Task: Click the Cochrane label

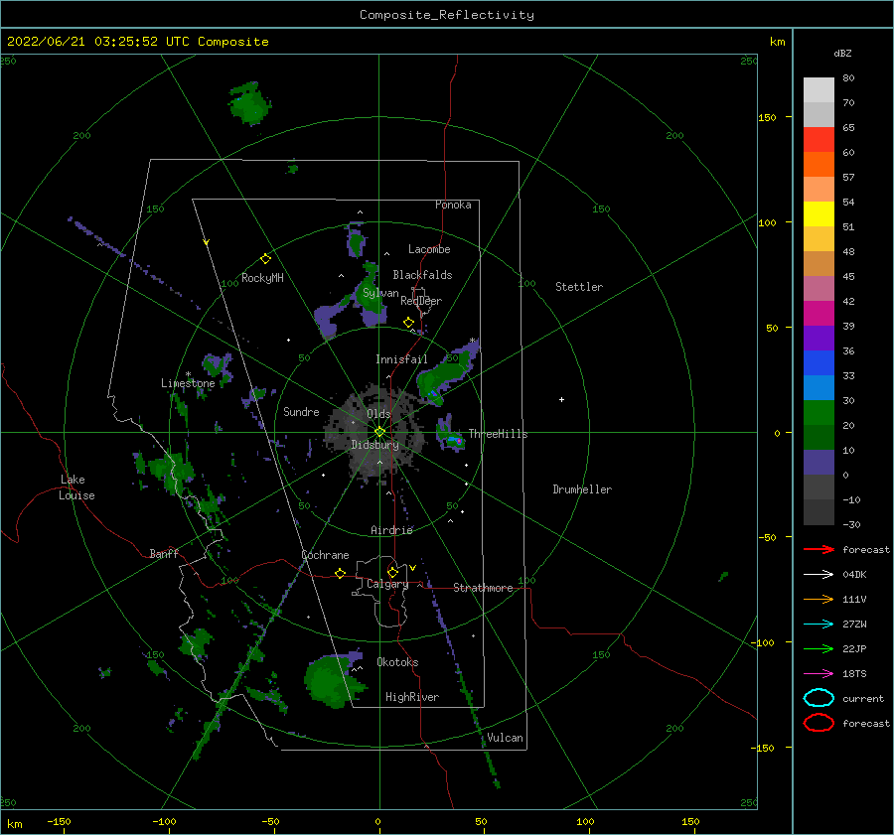Action: [x=325, y=555]
